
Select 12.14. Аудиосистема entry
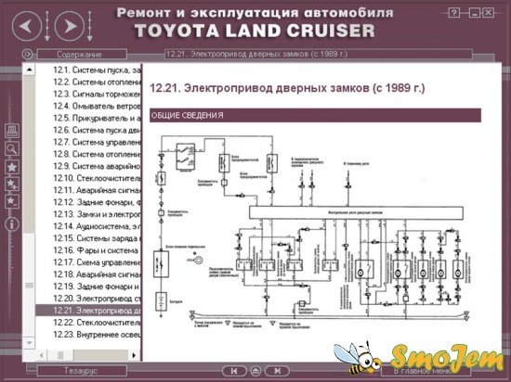[x=97, y=226]
